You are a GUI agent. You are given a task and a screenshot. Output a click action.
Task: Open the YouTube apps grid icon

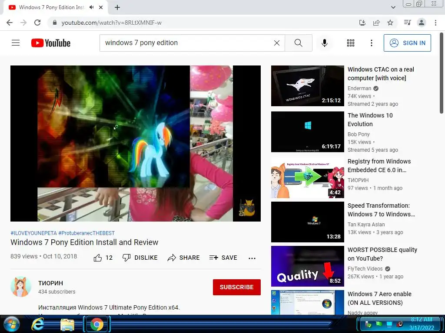point(351,43)
